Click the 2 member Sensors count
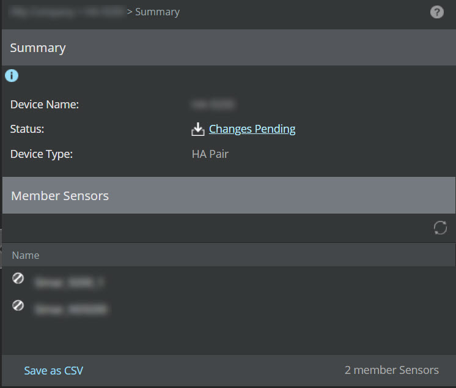This screenshot has width=456, height=388. click(x=391, y=370)
